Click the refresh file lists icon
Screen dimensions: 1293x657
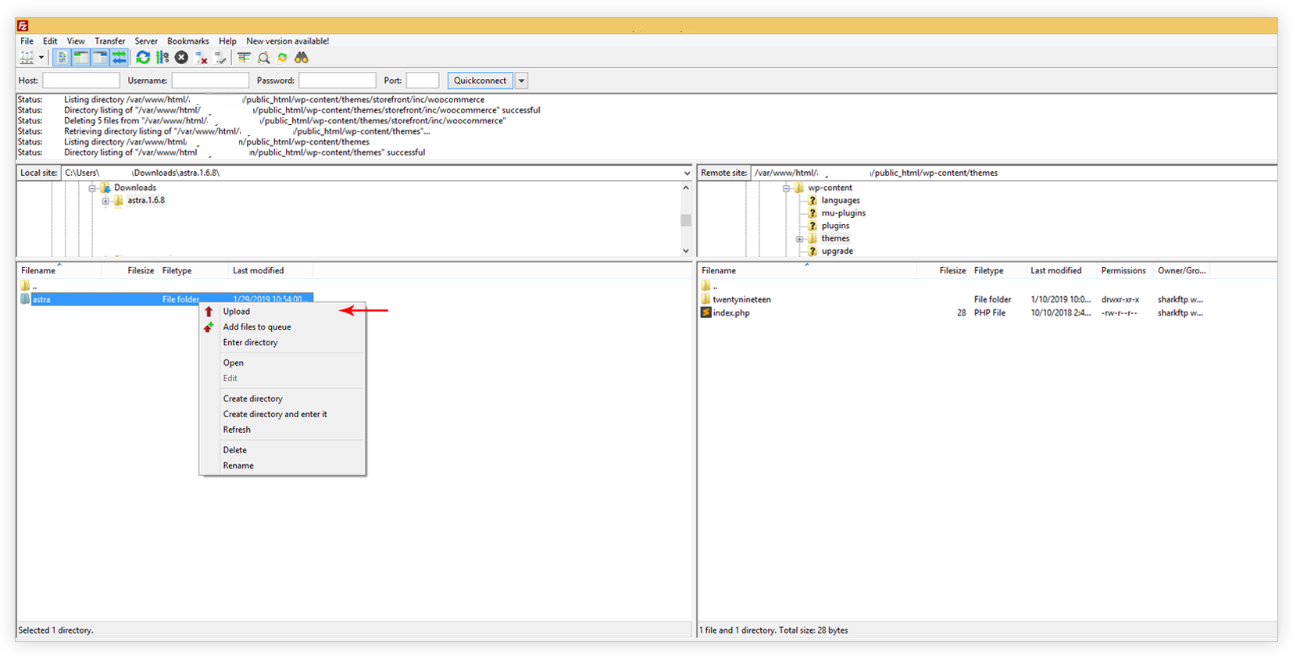(x=143, y=58)
